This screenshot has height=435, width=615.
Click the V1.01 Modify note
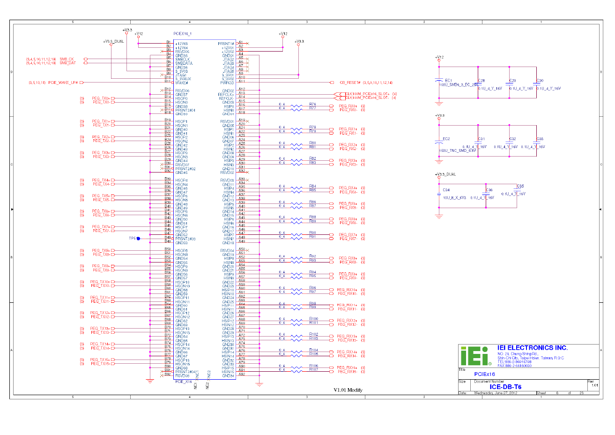[x=348, y=390]
